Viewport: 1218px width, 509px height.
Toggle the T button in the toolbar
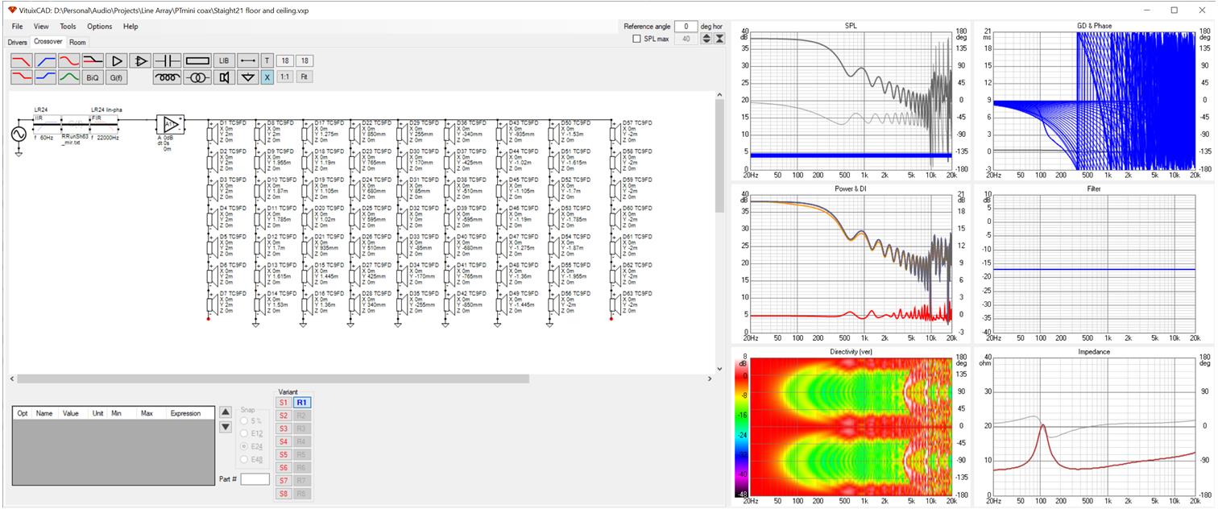click(x=267, y=60)
